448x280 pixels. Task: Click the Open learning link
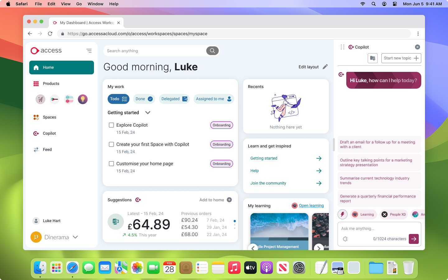point(311,206)
